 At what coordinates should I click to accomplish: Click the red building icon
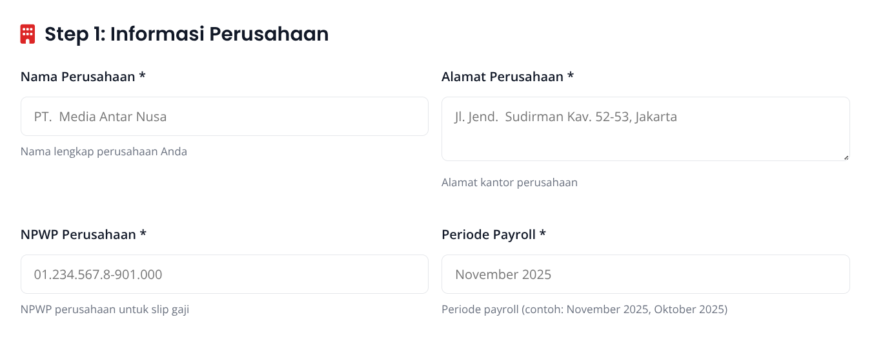tap(28, 34)
